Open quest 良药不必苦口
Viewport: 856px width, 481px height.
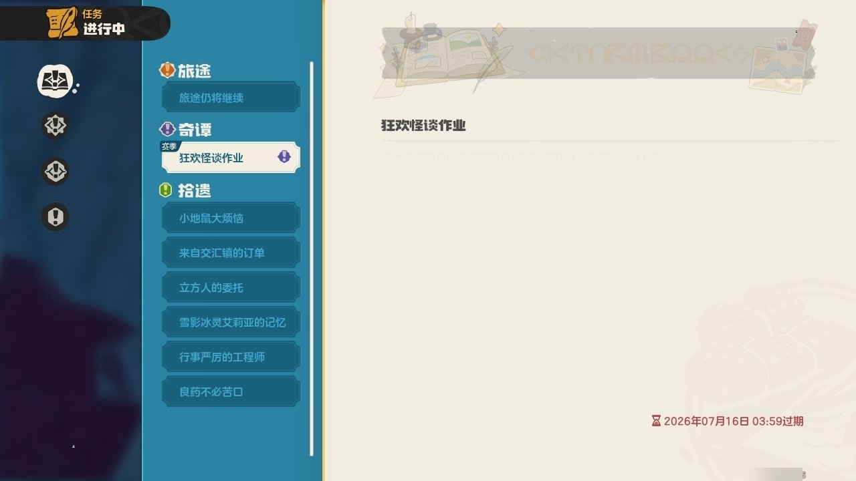coord(231,391)
